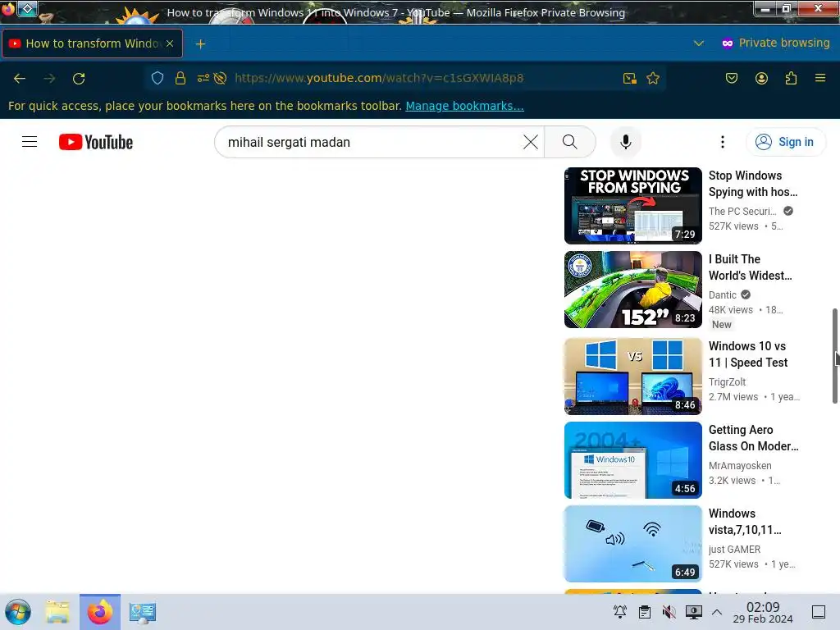
Task: Click the blocked autoplay icon in address bar
Action: tap(220, 78)
